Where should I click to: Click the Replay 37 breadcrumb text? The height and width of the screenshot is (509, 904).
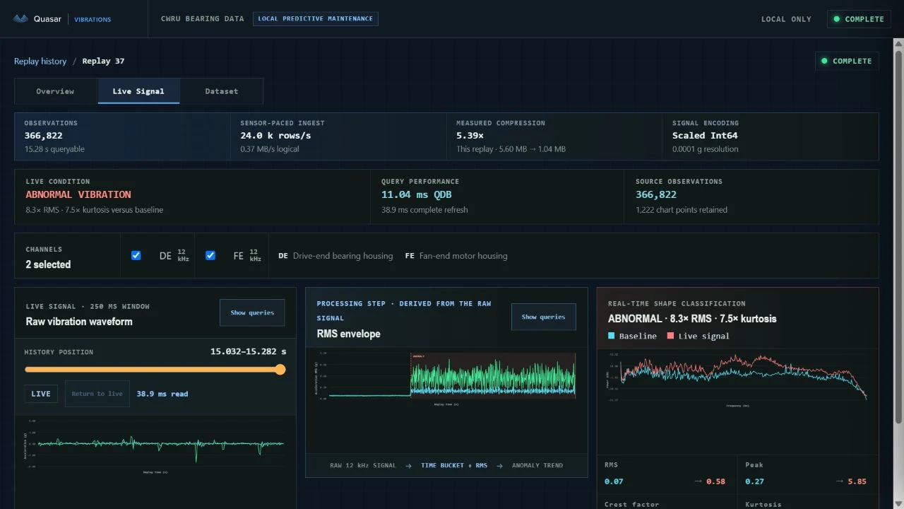click(x=103, y=61)
